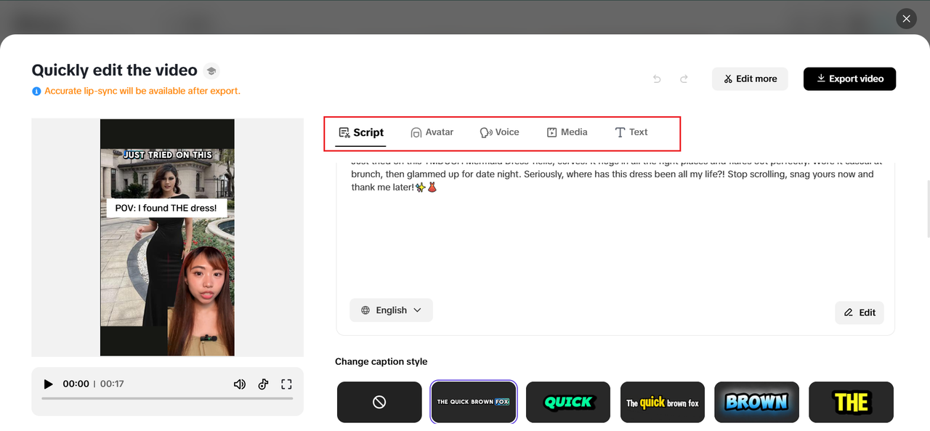Click the 'Quickly edit the video' title

[x=115, y=71]
